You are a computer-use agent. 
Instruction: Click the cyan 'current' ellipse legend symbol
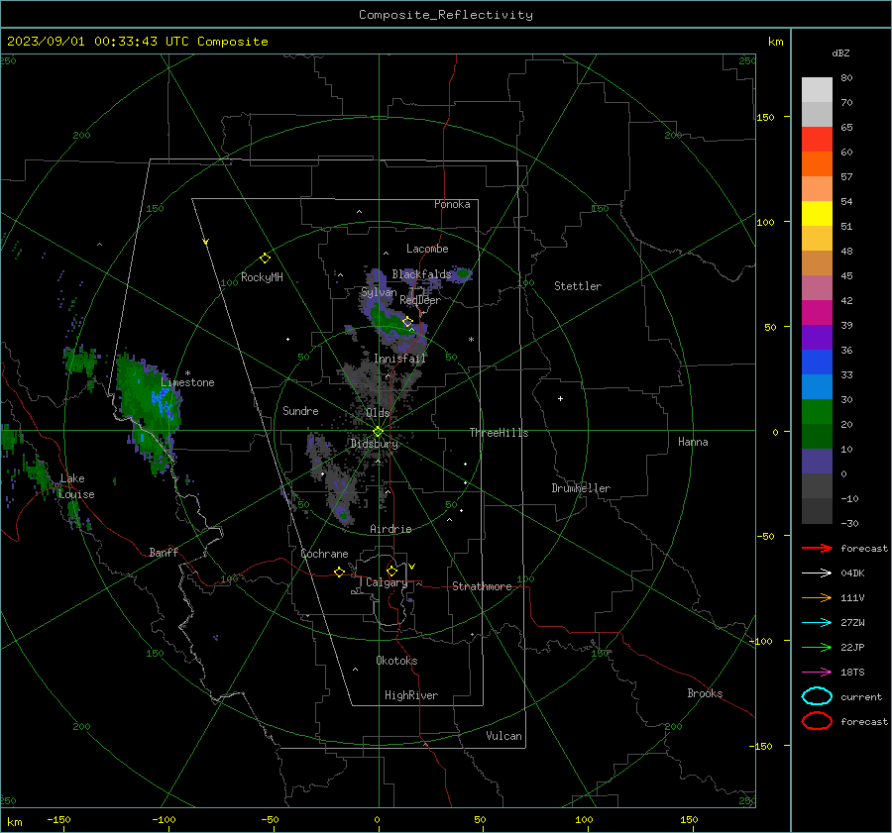coord(817,696)
